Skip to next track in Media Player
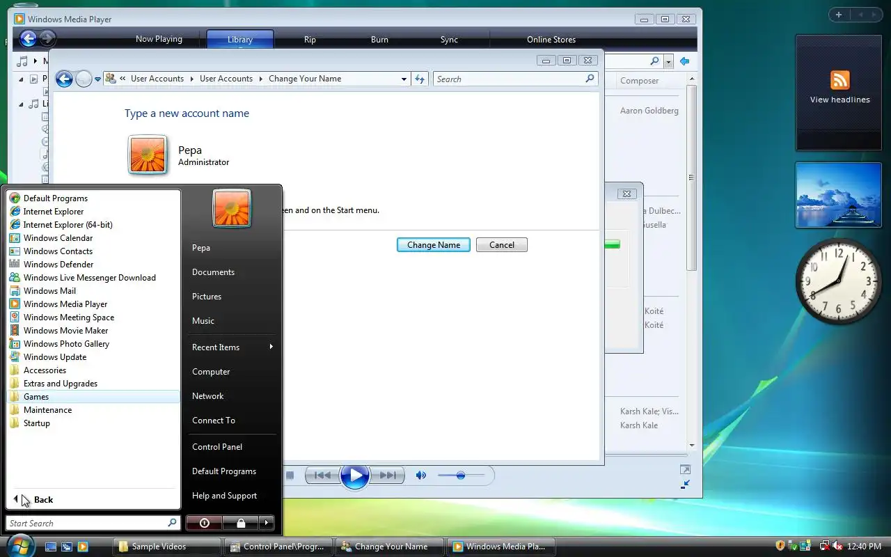891x557 pixels. pos(388,476)
